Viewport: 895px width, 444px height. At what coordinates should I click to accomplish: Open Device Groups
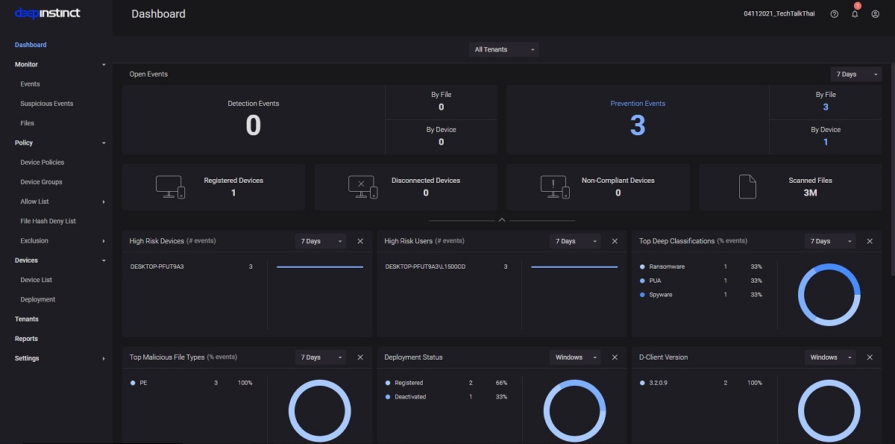(x=42, y=182)
